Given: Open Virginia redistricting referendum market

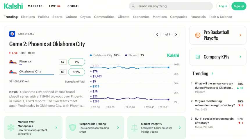Looking at the screenshot, I should [215, 103].
